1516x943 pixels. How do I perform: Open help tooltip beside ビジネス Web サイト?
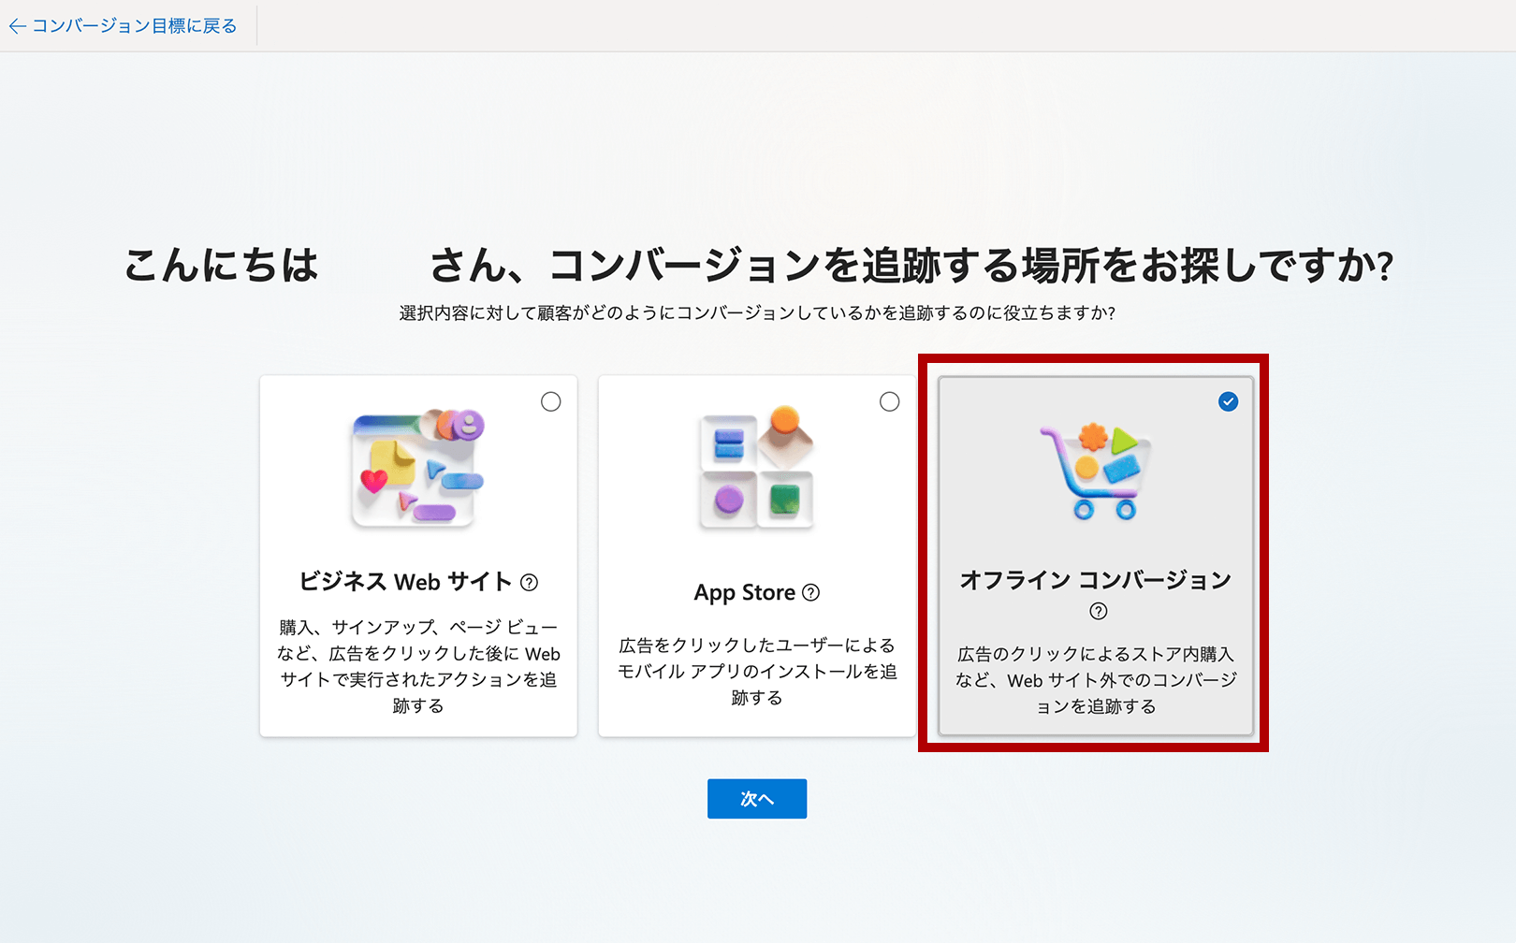click(530, 582)
